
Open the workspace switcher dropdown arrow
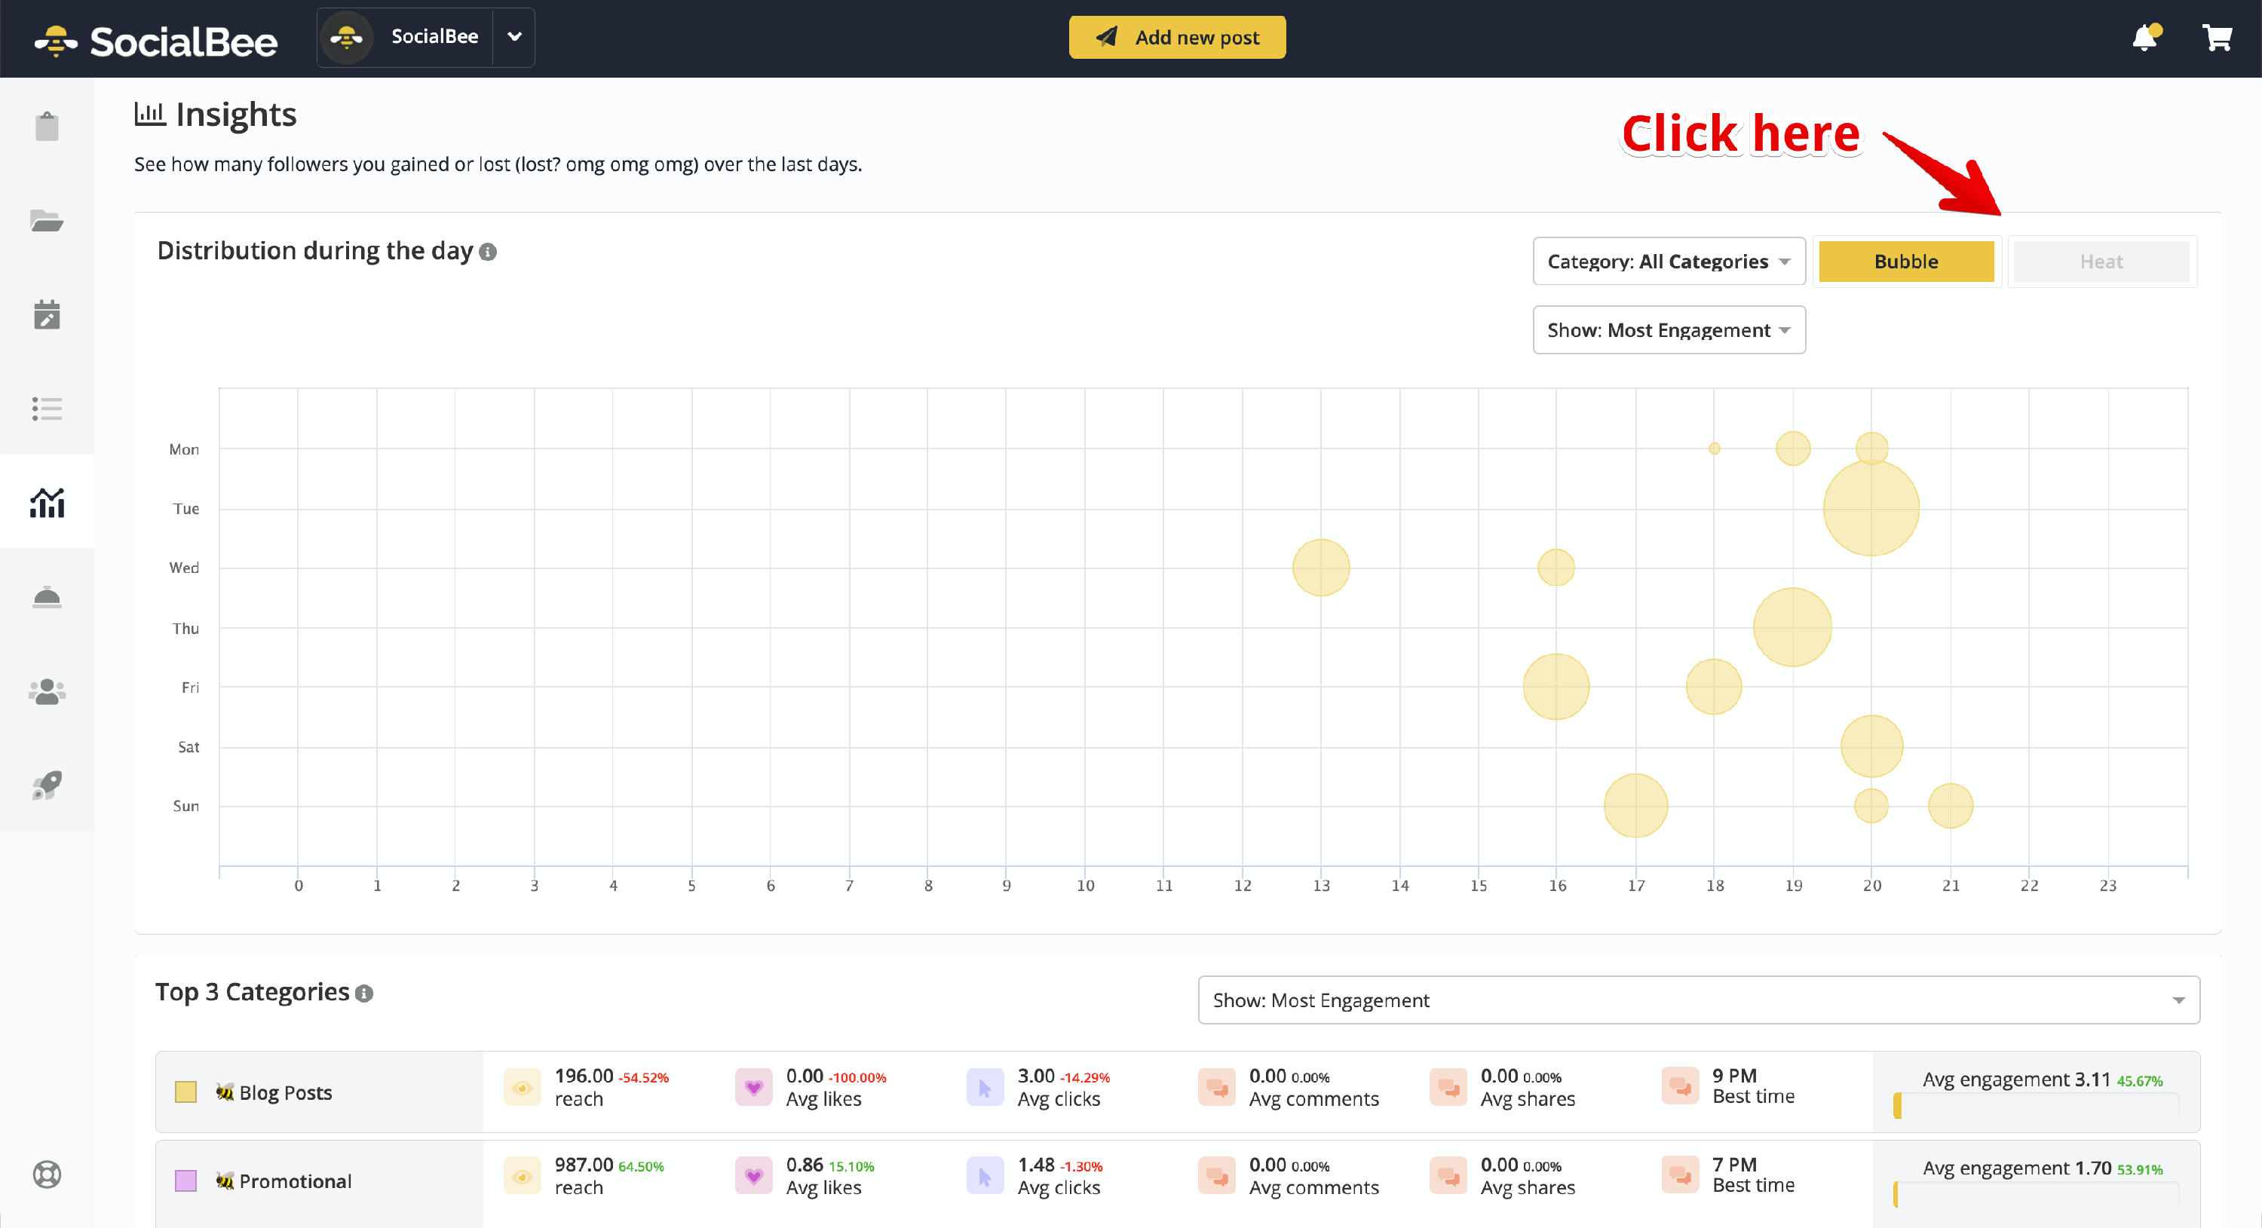point(514,37)
